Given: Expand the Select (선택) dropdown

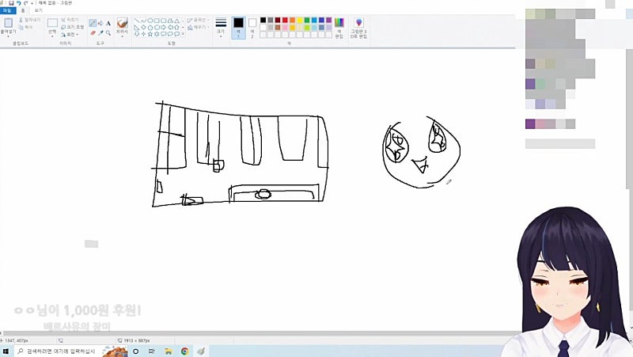Looking at the screenshot, I should pyautogui.click(x=52, y=34).
